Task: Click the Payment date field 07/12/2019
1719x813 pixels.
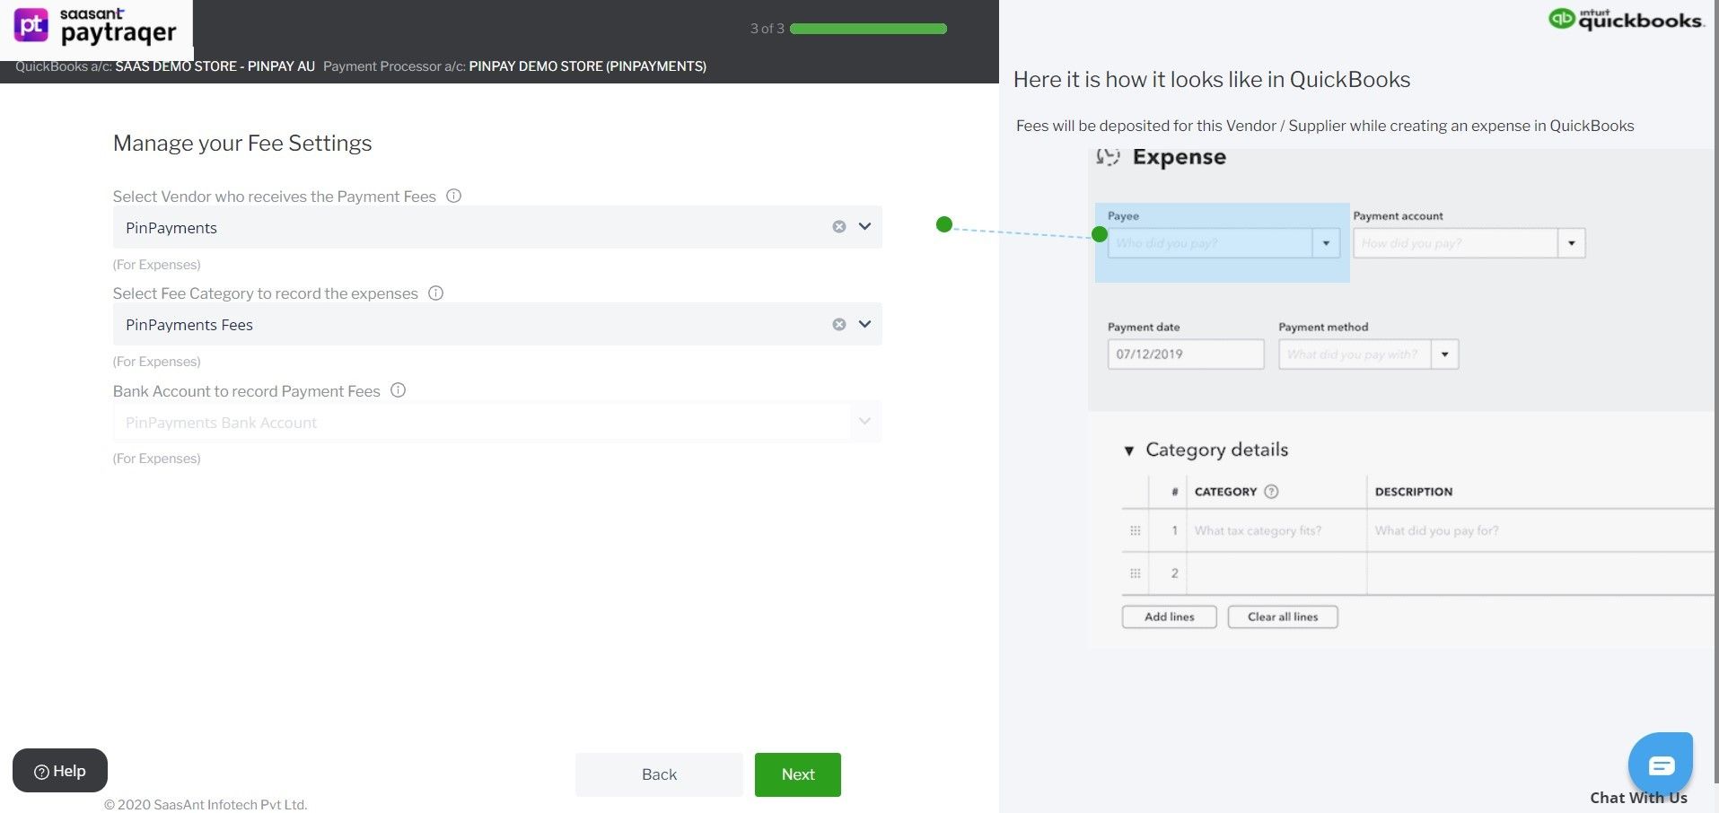Action: 1186,354
